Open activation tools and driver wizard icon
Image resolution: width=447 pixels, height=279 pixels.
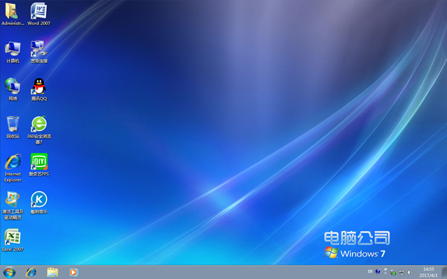tap(13, 199)
